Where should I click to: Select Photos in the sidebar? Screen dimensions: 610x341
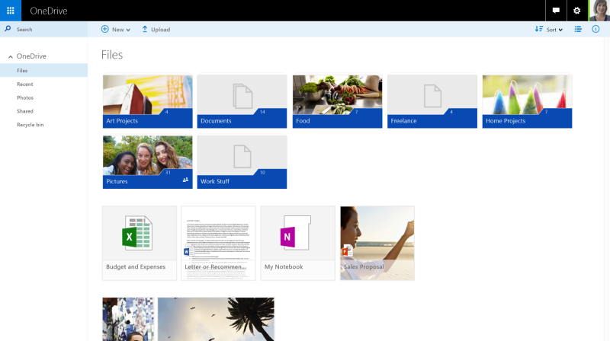pyautogui.click(x=25, y=97)
